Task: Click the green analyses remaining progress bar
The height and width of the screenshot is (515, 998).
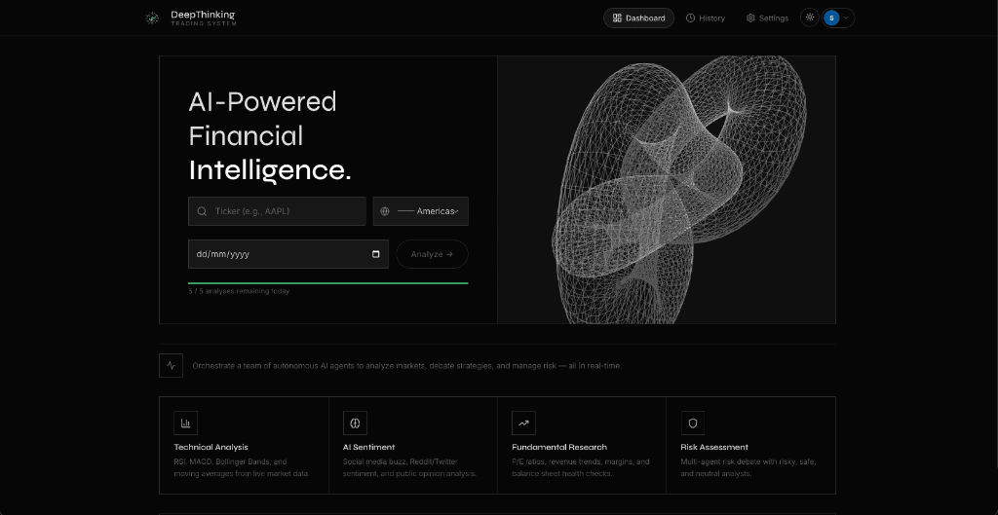Action: click(327, 283)
